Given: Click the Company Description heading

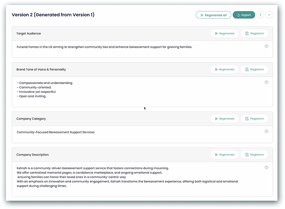Looking at the screenshot, I should coord(32,155).
